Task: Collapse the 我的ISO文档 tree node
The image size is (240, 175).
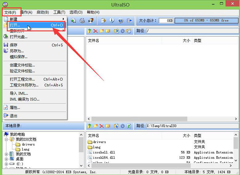Action: (6, 139)
